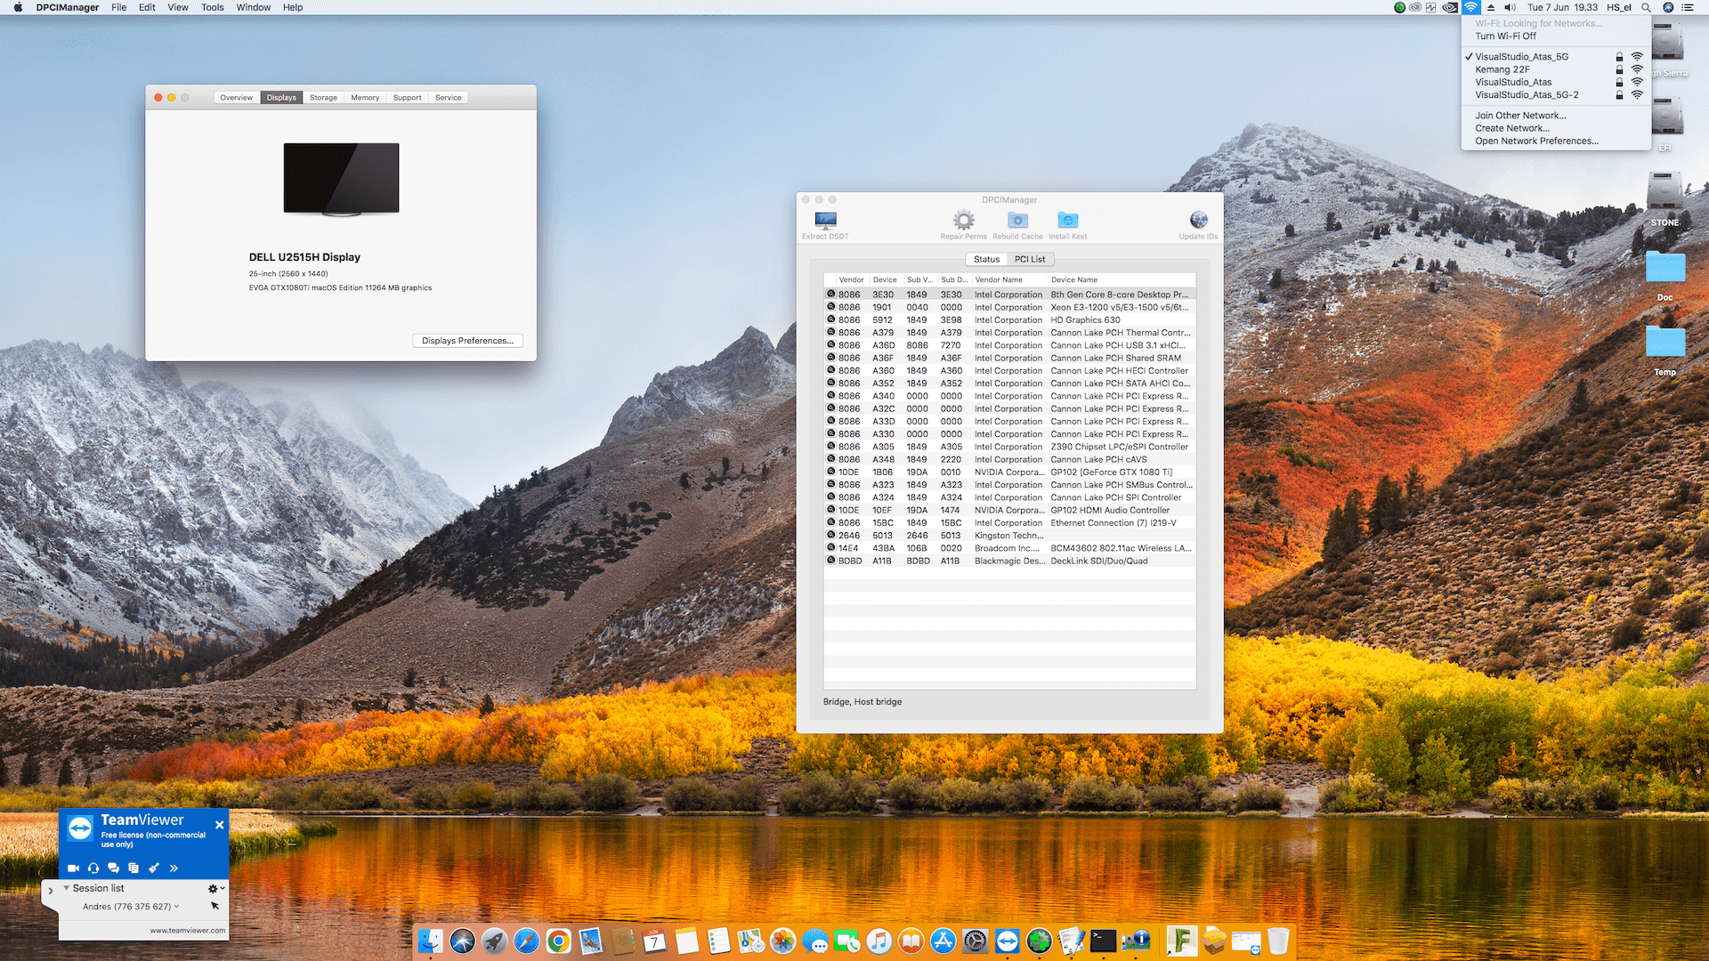Open the TeamViewer gear settings dropdown
The image size is (1709, 961).
tap(215, 888)
